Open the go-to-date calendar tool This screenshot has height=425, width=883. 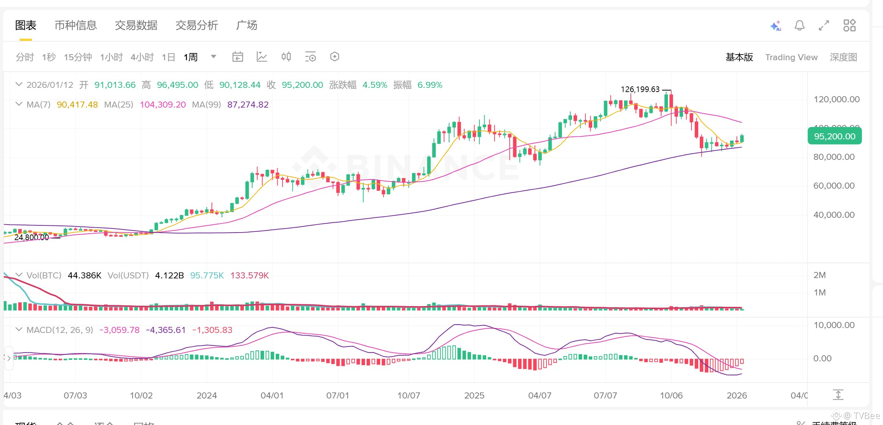(237, 56)
